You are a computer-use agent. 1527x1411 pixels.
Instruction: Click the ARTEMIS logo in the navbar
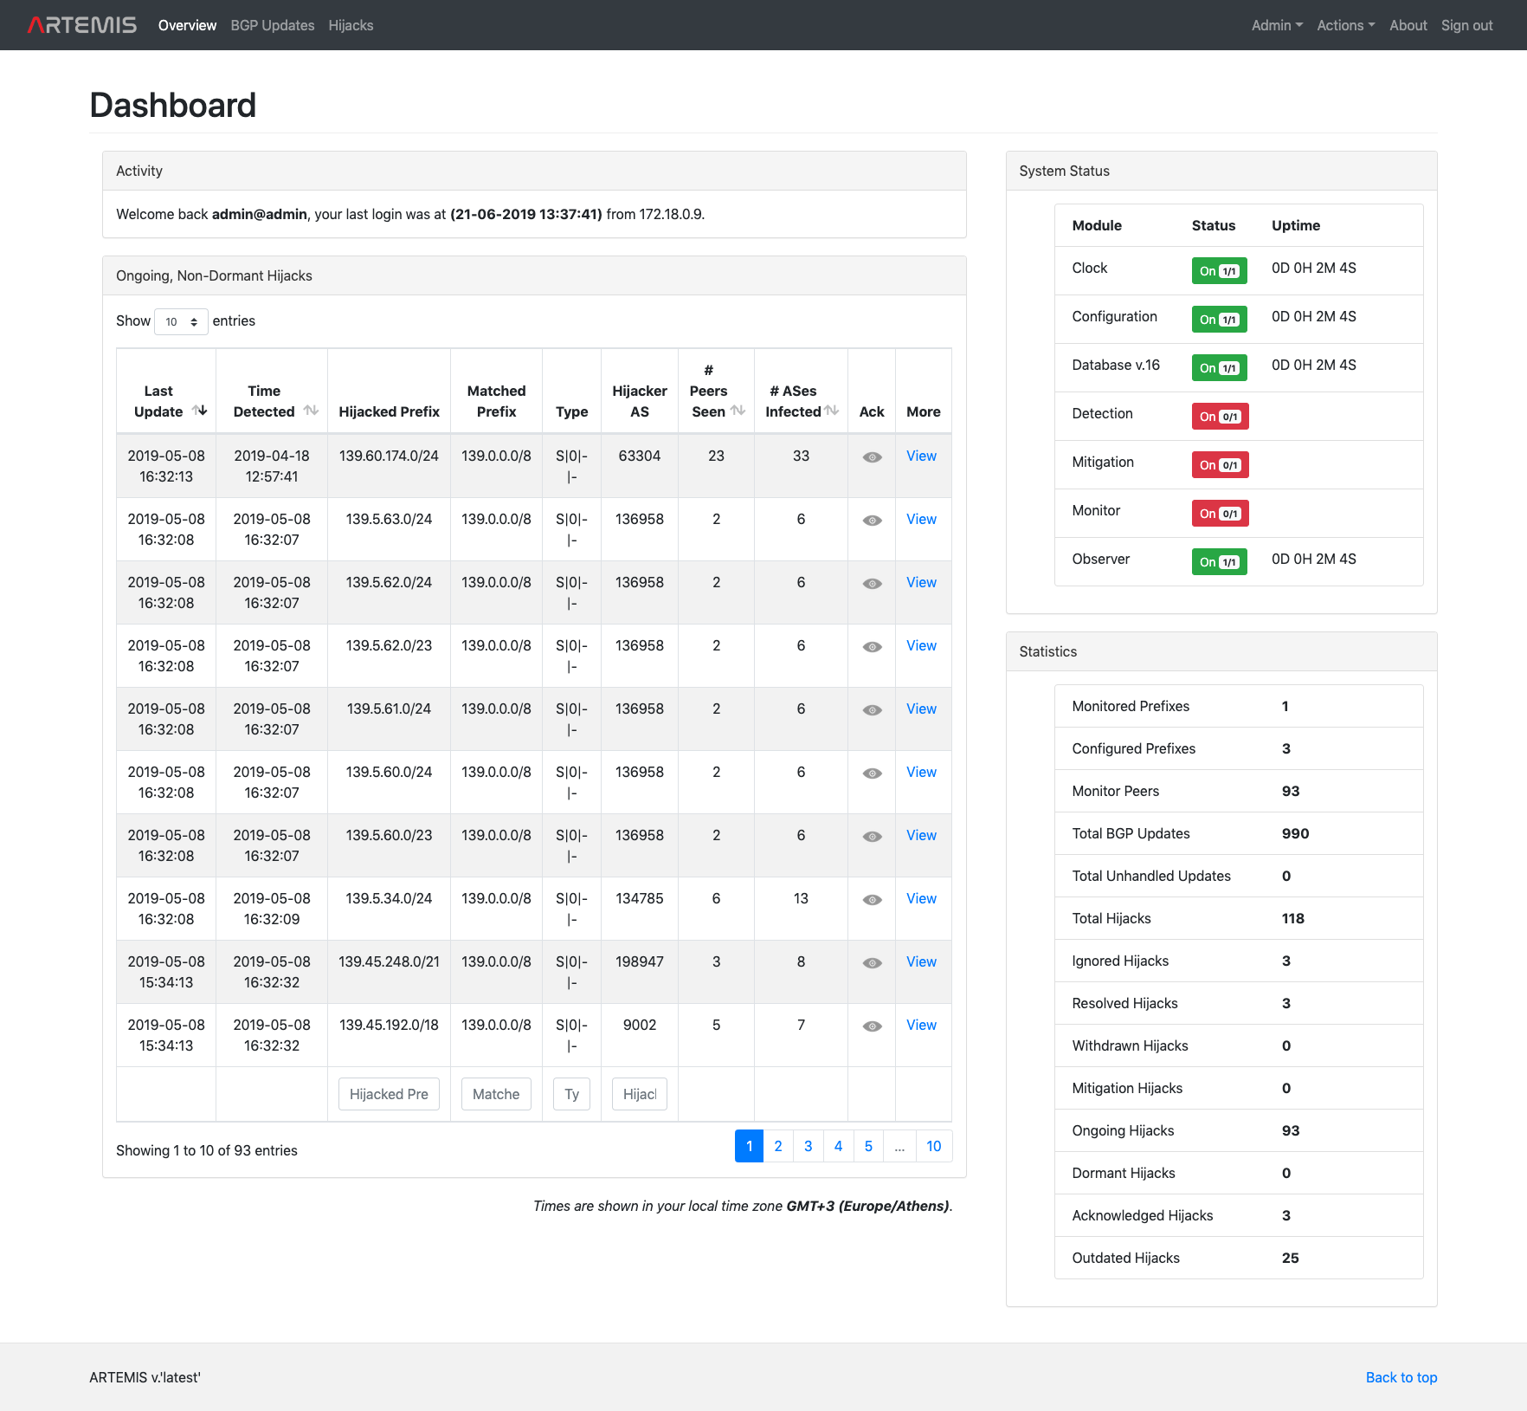click(x=81, y=24)
